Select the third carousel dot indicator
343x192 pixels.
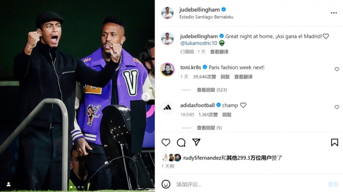click(79, 187)
